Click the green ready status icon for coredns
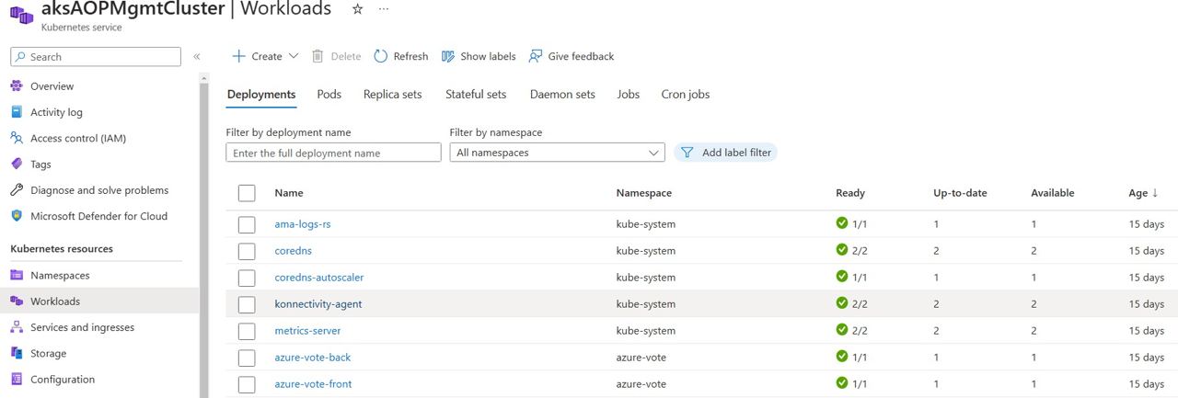Viewport: 1178px width, 398px height. (x=841, y=250)
